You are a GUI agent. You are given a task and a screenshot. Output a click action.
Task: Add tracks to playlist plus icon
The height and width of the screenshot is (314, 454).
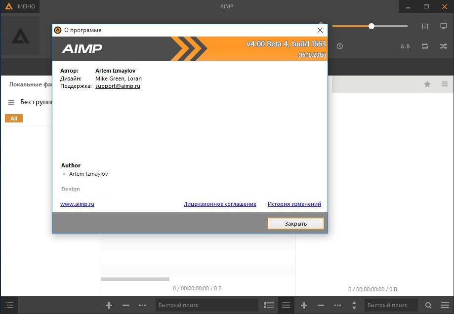[304, 305]
